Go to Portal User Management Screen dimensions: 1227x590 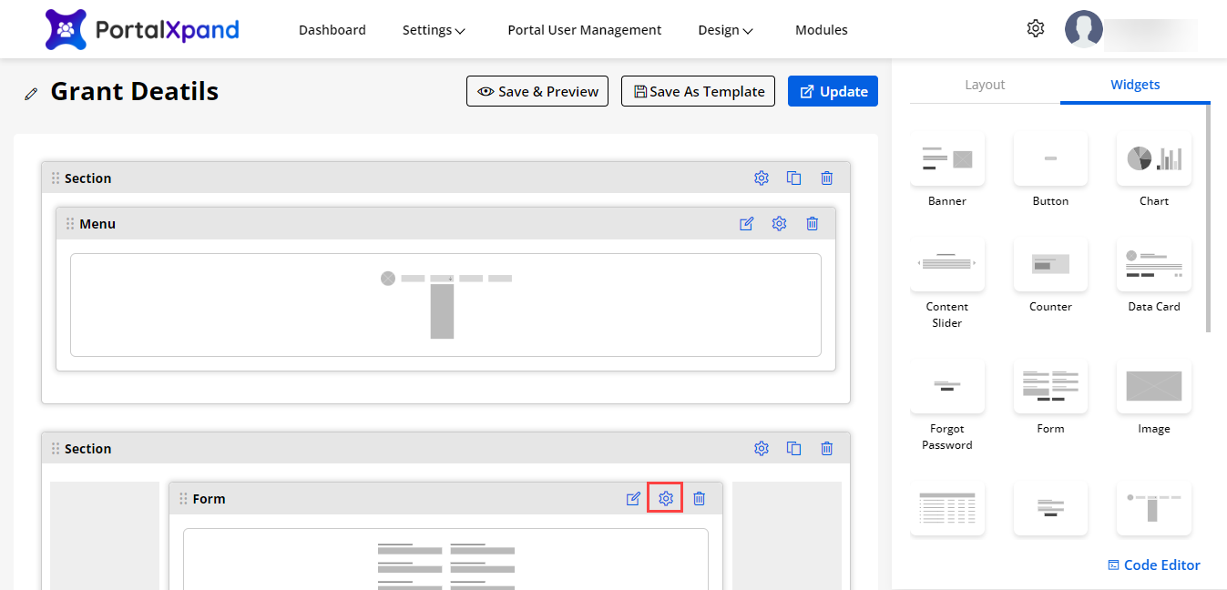(x=584, y=30)
